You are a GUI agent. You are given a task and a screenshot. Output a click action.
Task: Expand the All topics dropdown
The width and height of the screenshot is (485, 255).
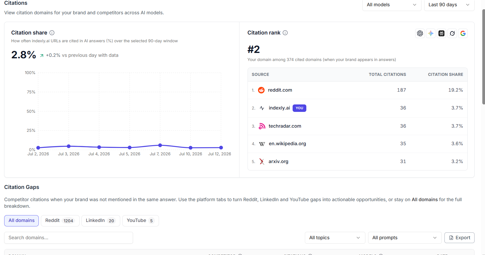tap(335, 238)
